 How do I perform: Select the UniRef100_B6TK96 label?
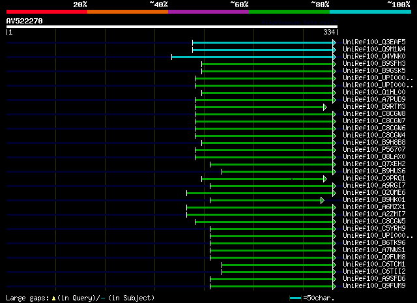click(x=374, y=243)
